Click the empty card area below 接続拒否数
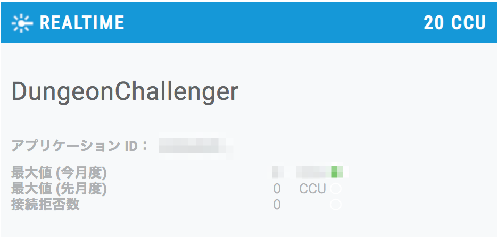Viewport: 497px width, 237px height. point(249,224)
